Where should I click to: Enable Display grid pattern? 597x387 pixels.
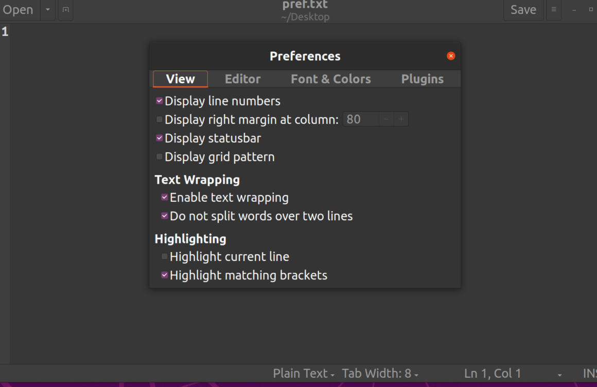(159, 156)
